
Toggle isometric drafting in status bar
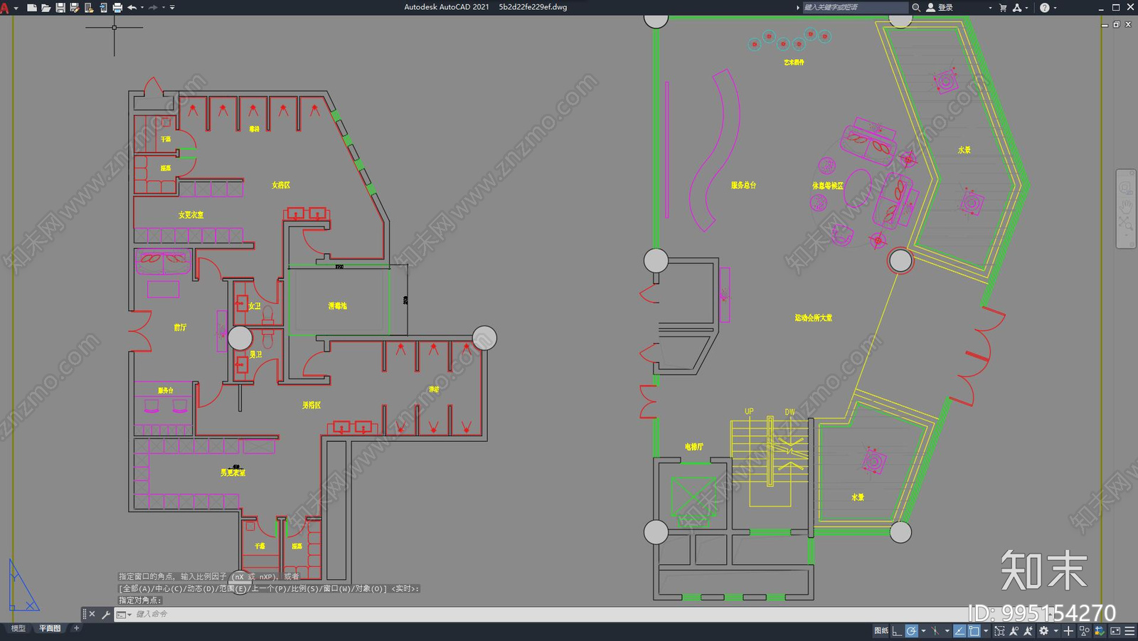tap(935, 631)
